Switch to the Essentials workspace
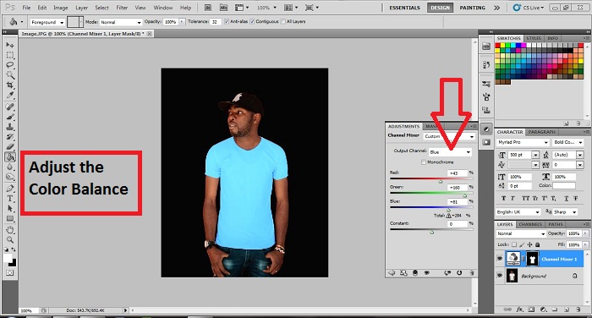This screenshot has width=592, height=318. click(405, 8)
